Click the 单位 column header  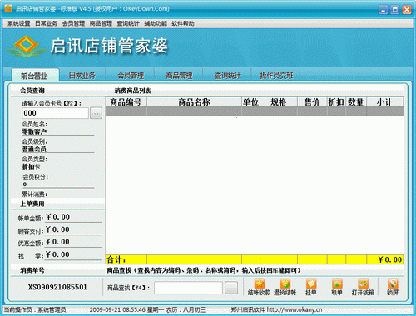(250, 102)
